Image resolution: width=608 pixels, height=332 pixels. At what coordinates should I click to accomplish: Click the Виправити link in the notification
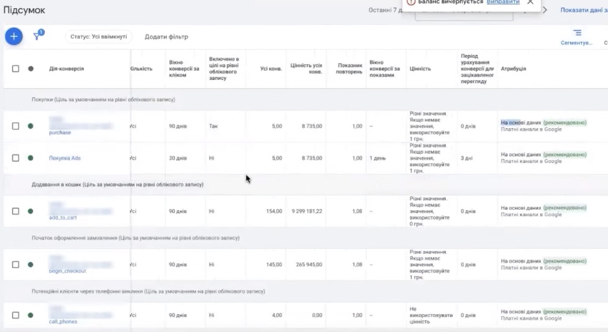click(x=503, y=2)
